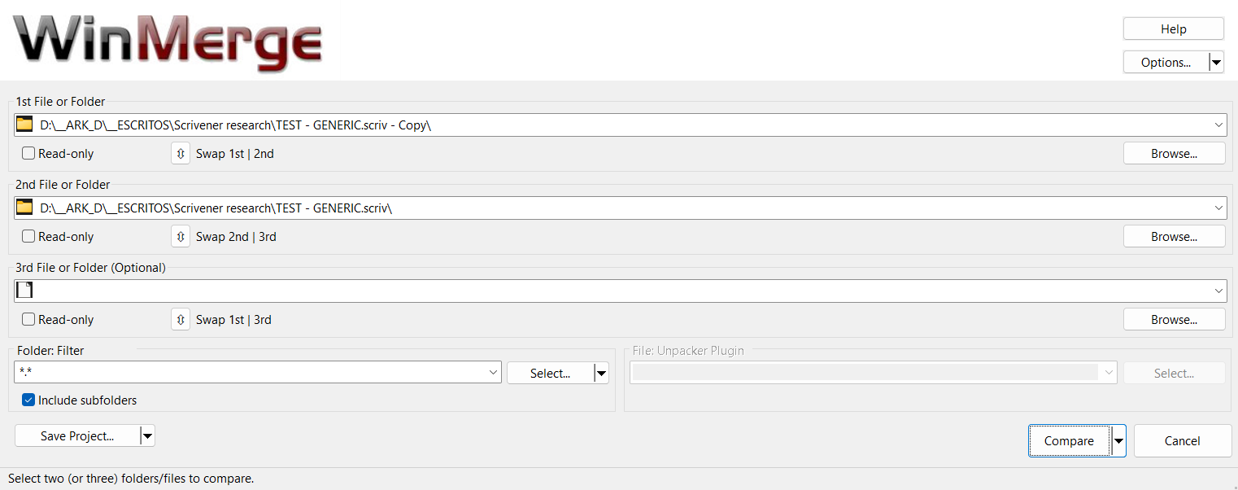Enable Read-only for the 2nd file
Viewport: 1238px width, 490px height.
(28, 237)
